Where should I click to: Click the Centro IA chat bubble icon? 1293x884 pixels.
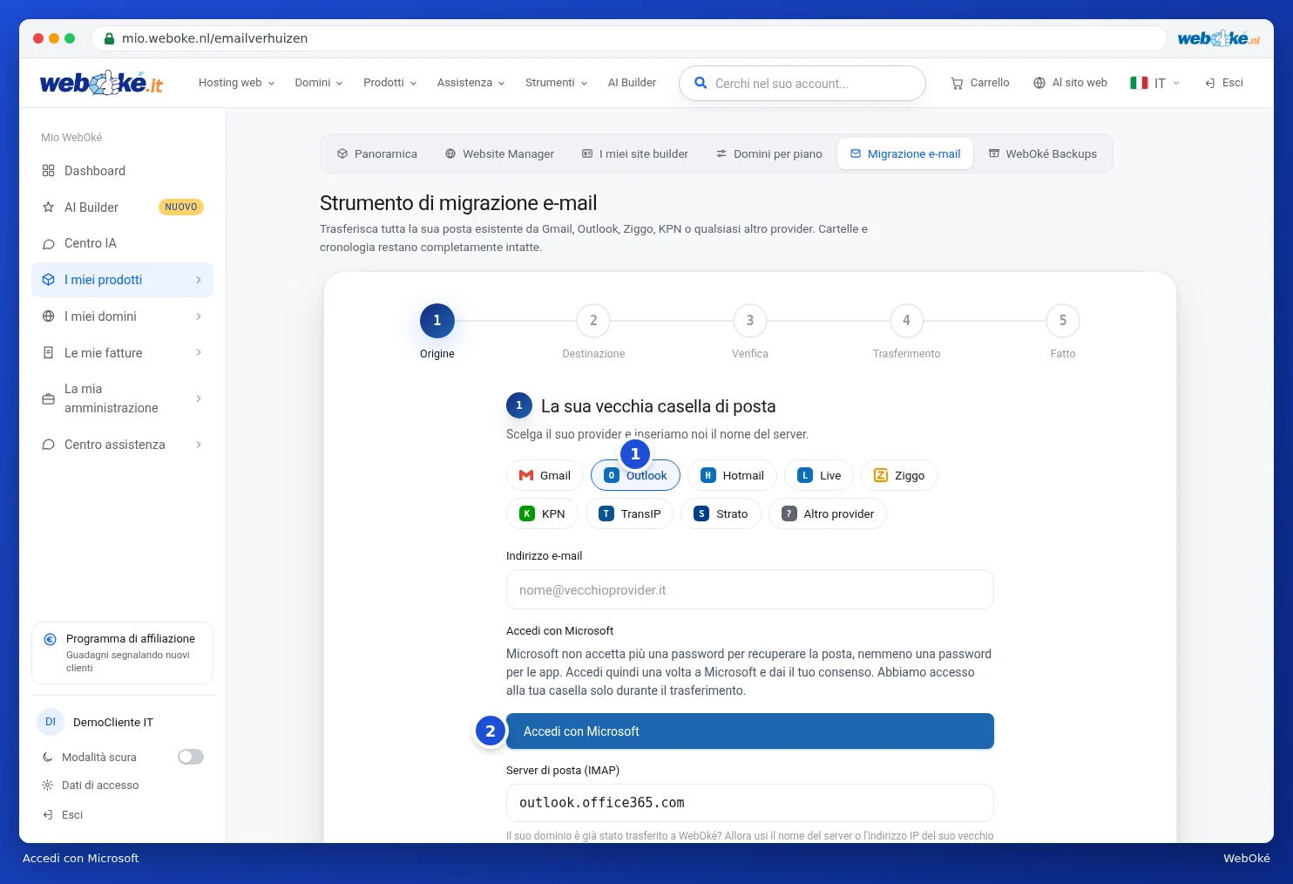[x=48, y=244]
